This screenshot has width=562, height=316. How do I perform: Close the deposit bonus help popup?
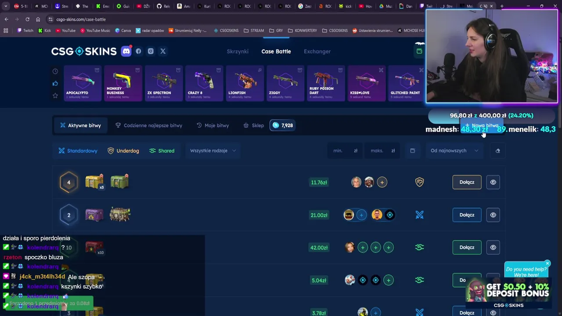pos(547,264)
